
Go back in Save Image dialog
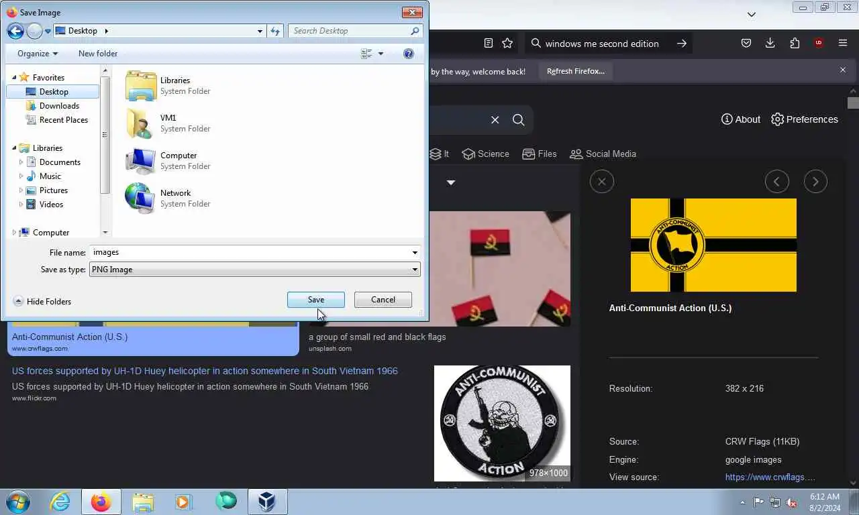point(15,31)
